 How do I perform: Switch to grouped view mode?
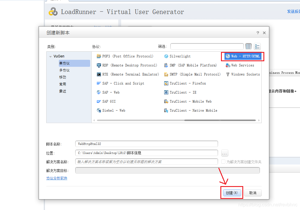click(x=257, y=46)
